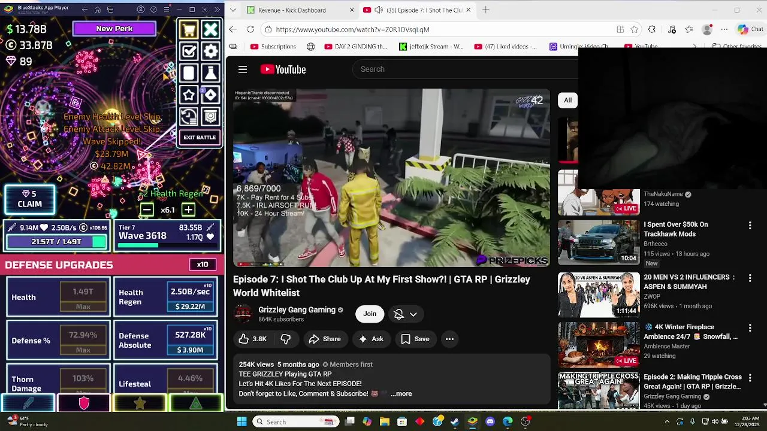Increase game speed plus button
This screenshot has height=431, width=767.
pos(188,210)
